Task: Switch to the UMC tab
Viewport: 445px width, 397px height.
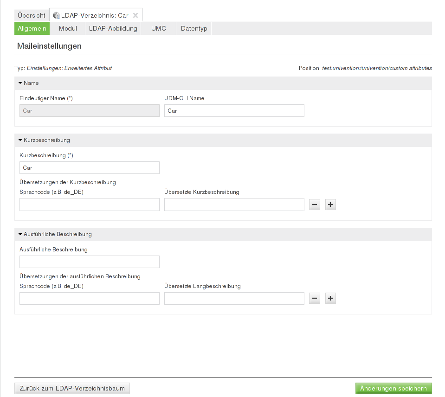Action: click(159, 28)
